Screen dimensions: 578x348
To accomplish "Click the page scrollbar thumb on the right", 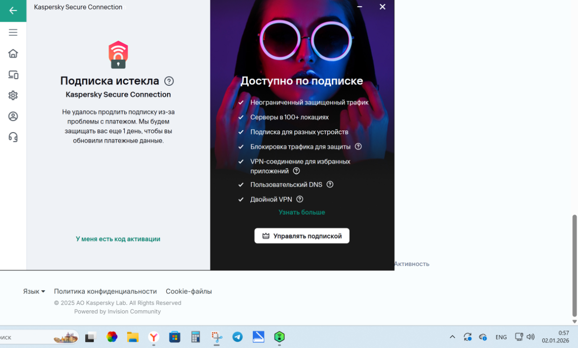I will pyautogui.click(x=574, y=265).
